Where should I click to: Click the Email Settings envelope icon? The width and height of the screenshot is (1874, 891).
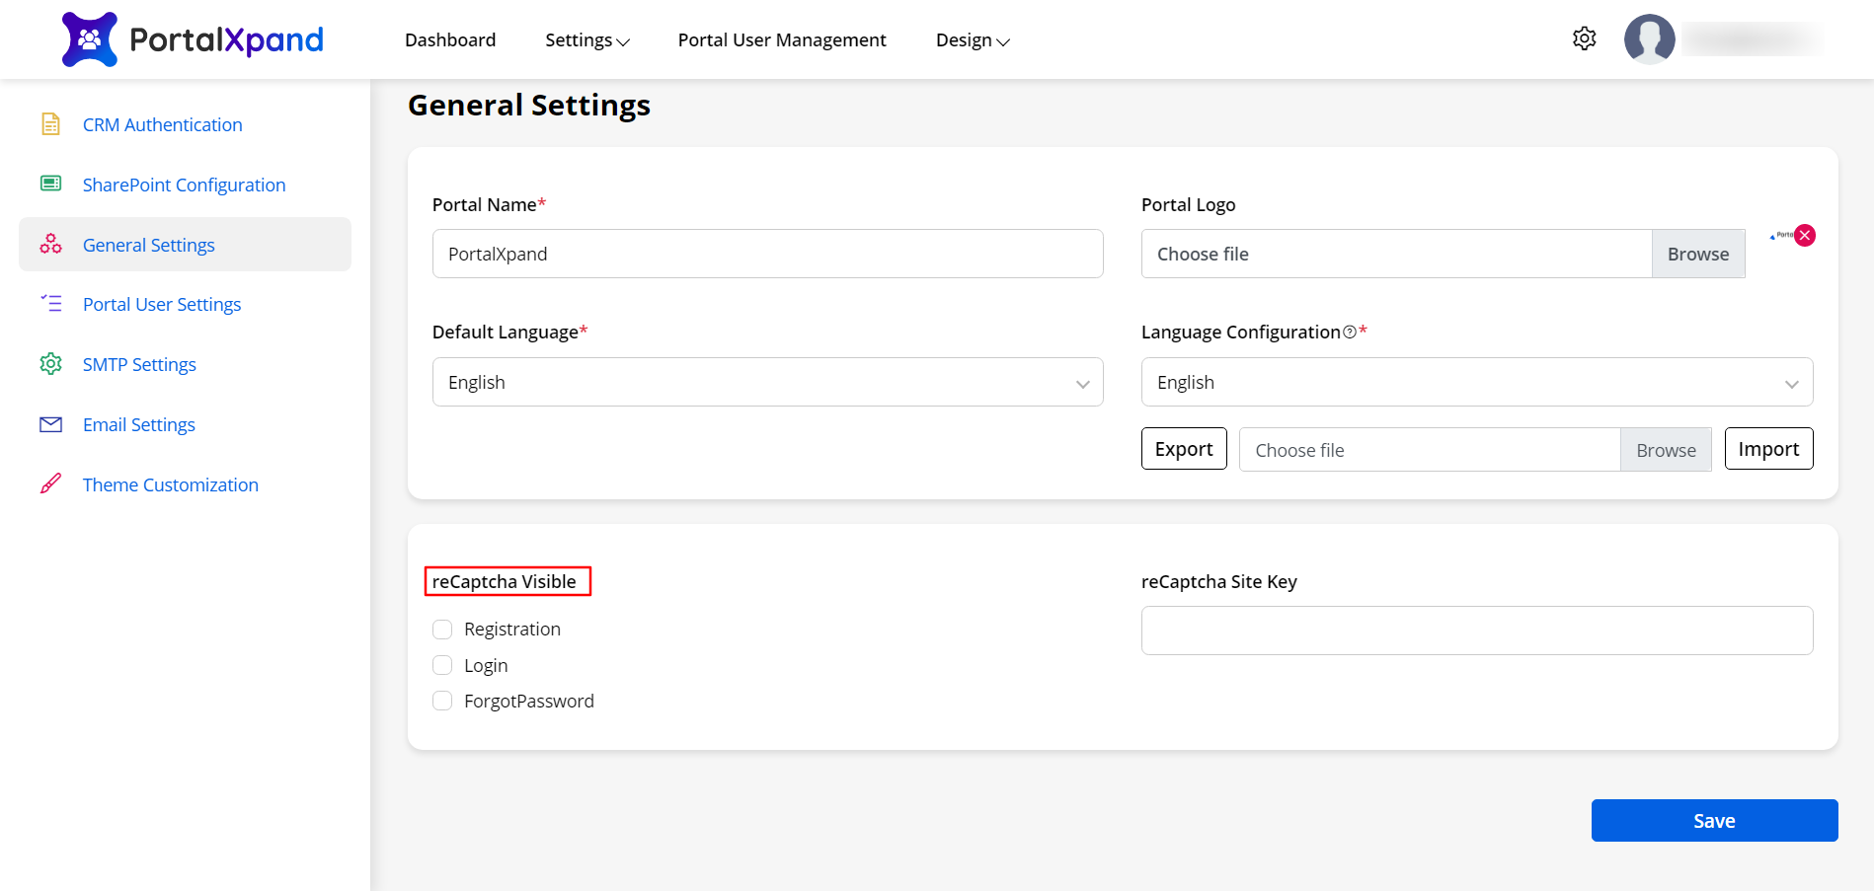pos(50,424)
